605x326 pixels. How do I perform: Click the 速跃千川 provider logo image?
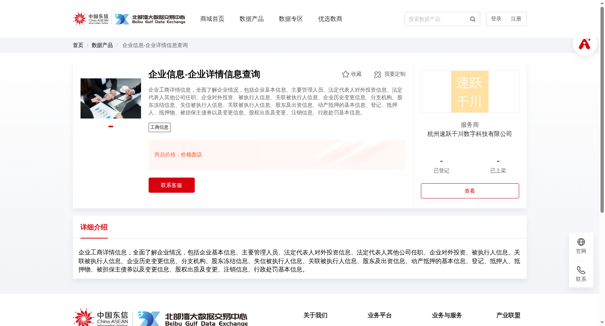point(470,92)
